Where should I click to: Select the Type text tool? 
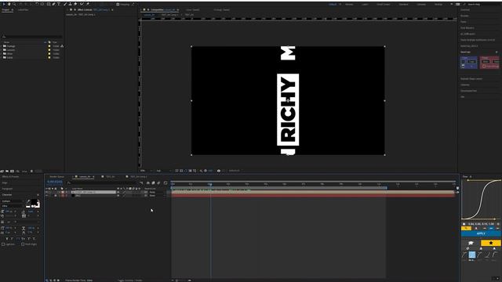pos(59,4)
